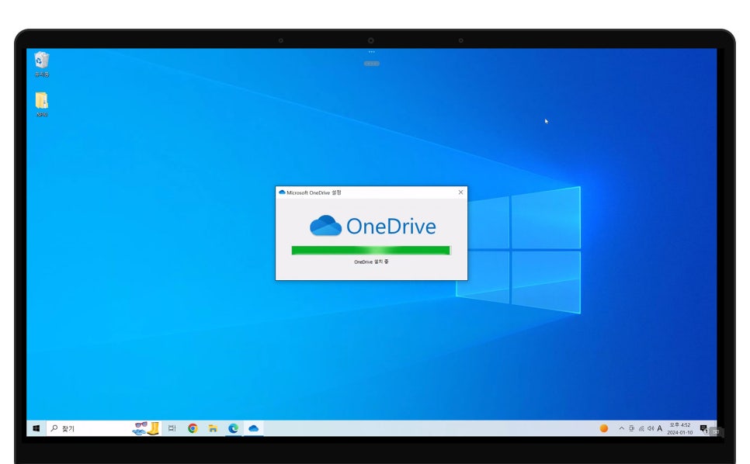Image resolution: width=750 pixels, height=464 pixels.
Task: Open the network wireless tray icon
Action: (x=641, y=428)
